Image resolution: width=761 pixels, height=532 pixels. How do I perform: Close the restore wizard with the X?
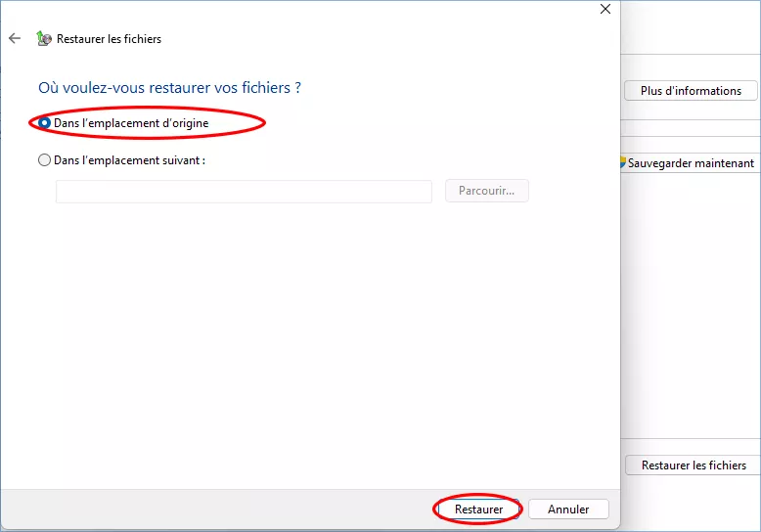point(604,10)
